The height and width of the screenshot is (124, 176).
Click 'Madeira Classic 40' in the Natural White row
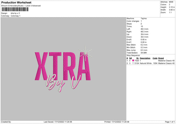(166, 63)
